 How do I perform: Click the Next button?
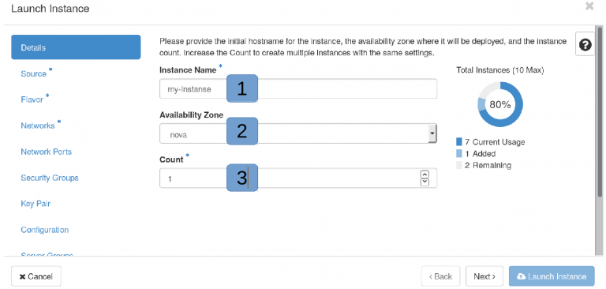tap(484, 276)
